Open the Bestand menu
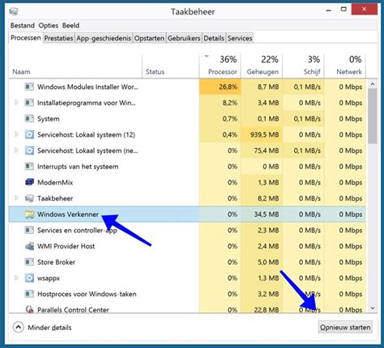The image size is (384, 348). tap(23, 26)
